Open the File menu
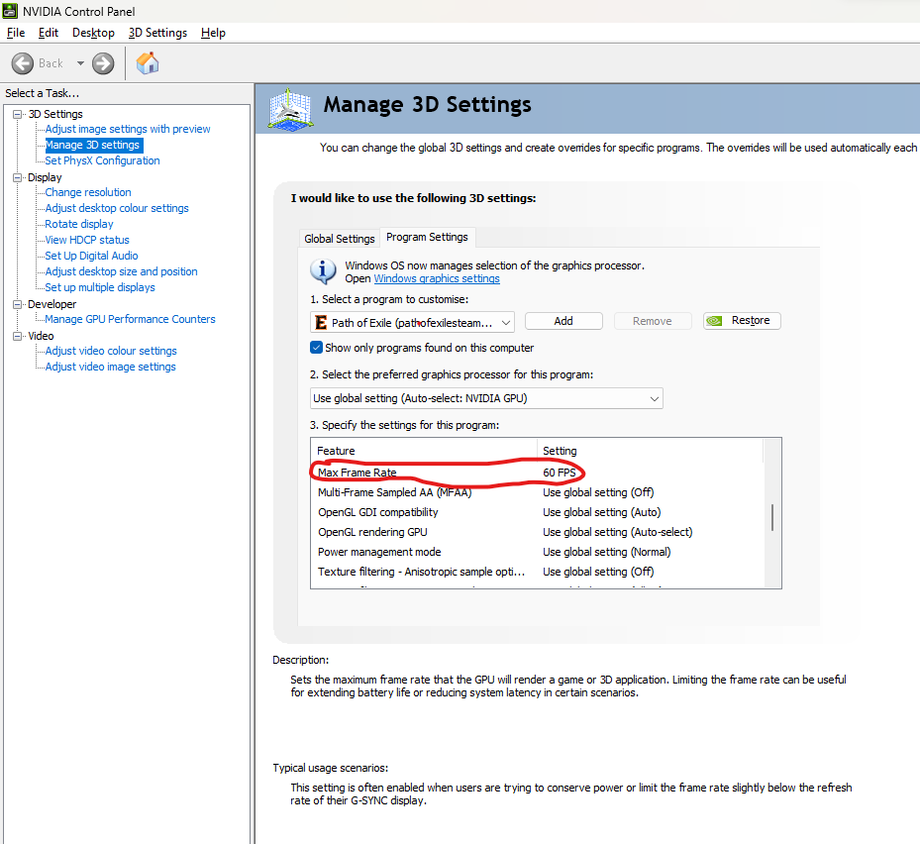 pyautogui.click(x=16, y=33)
